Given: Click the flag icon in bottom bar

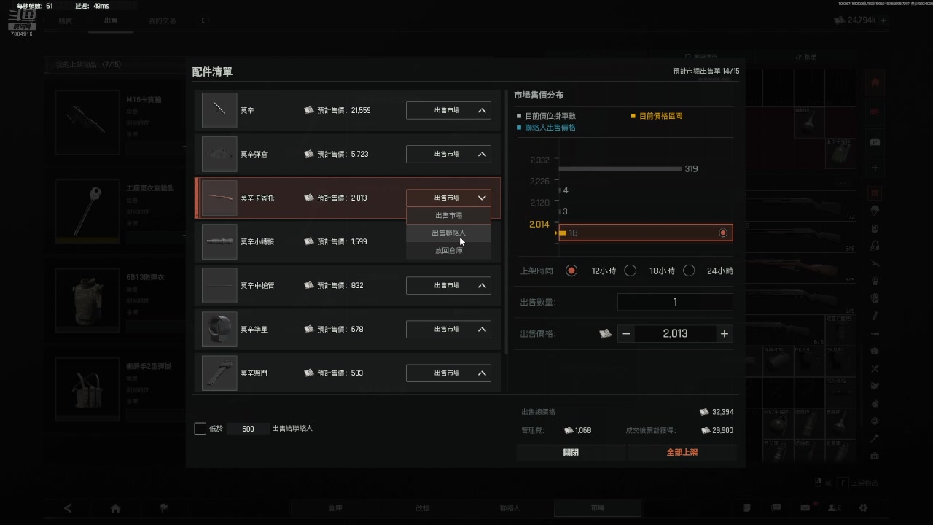Looking at the screenshot, I should (x=163, y=507).
